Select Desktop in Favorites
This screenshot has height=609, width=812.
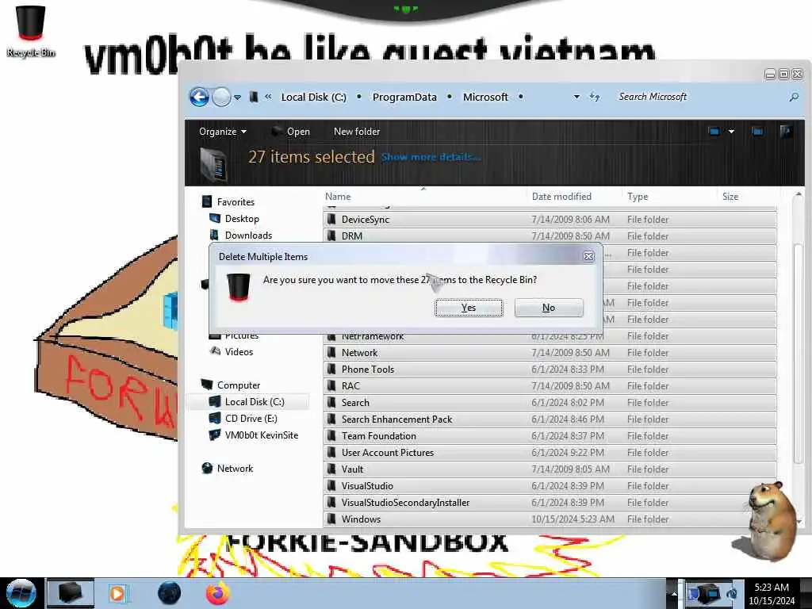pyautogui.click(x=242, y=219)
